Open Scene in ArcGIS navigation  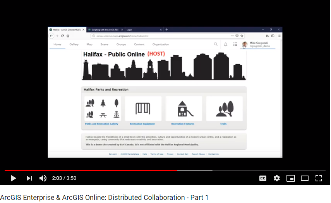[x=104, y=44]
